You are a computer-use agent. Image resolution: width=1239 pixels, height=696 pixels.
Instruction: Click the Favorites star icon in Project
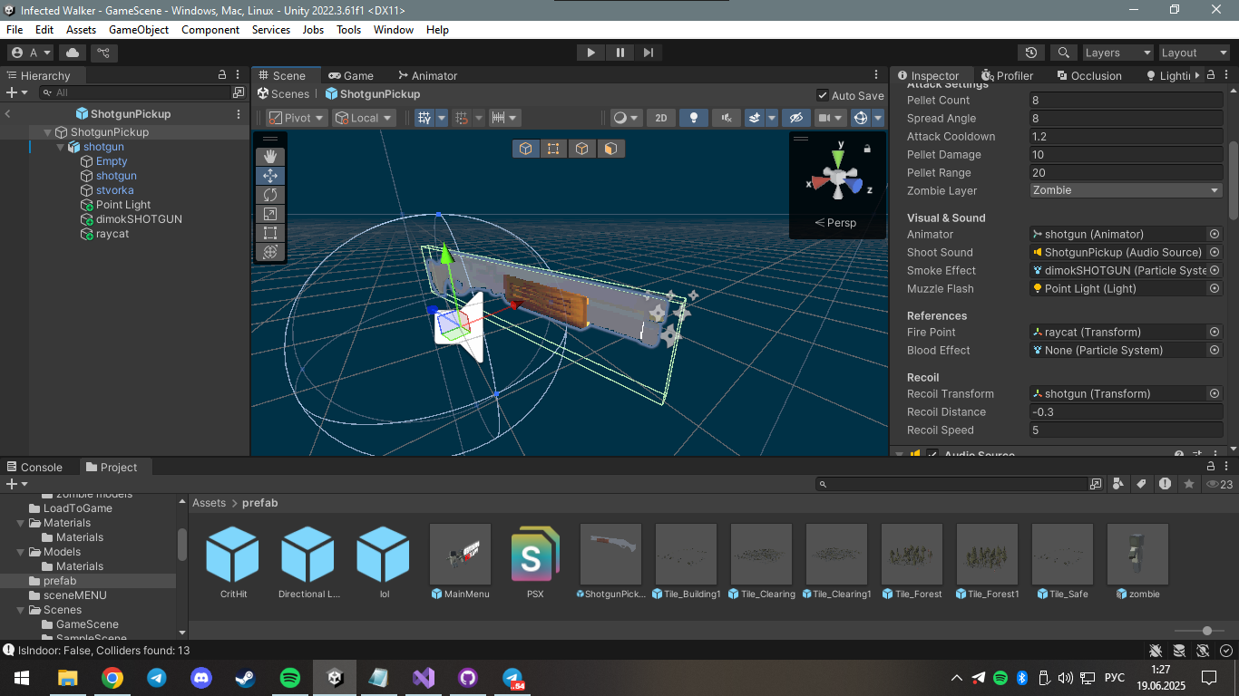click(1189, 484)
